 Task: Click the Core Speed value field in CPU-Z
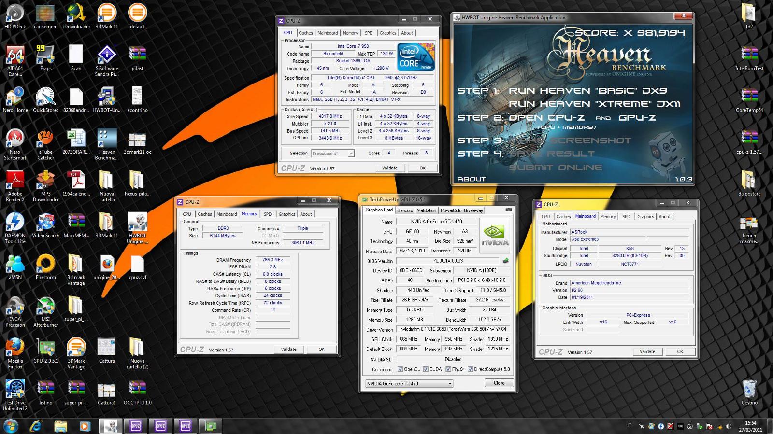[330, 116]
